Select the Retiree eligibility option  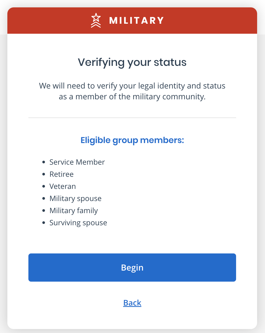pos(62,174)
